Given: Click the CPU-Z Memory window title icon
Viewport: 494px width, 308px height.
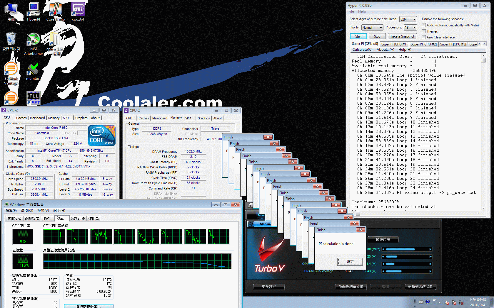Looking at the screenshot, I should click(x=126, y=110).
